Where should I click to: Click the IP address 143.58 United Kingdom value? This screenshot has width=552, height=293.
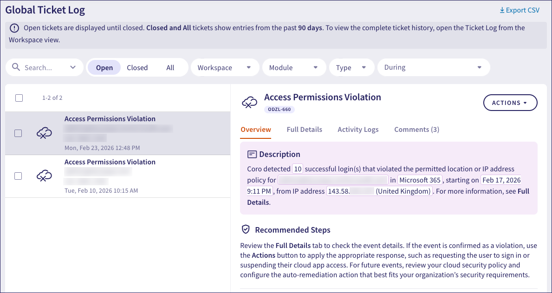click(379, 192)
